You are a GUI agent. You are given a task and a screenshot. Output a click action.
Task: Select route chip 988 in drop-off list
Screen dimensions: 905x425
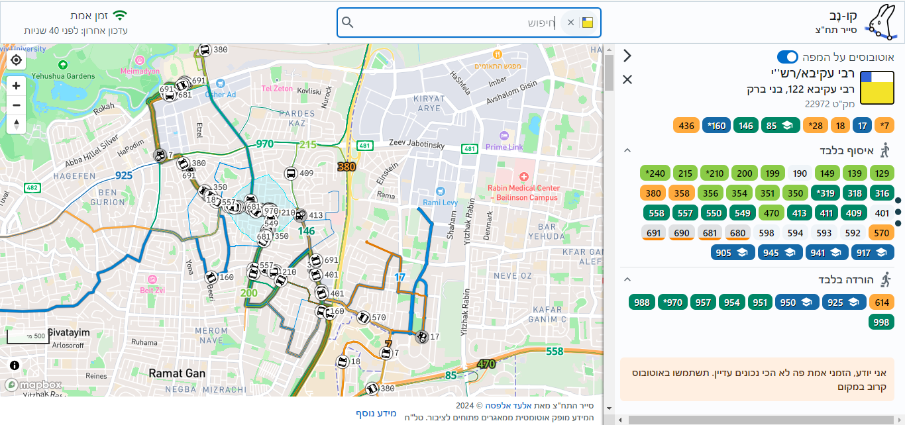pyautogui.click(x=641, y=303)
